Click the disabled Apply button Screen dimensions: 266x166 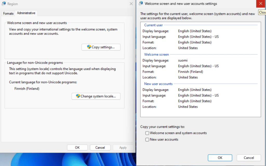[123, 148]
